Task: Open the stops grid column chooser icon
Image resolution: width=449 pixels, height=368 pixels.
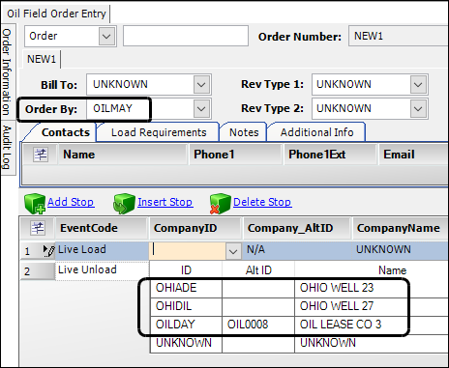Action: coord(38,228)
